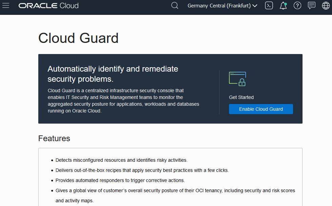
Task: Click the Get Started label
Action: pyautogui.click(x=241, y=97)
